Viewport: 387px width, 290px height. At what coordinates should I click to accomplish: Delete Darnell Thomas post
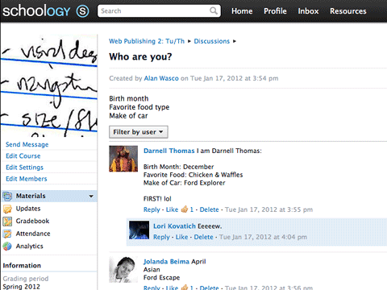click(x=209, y=209)
